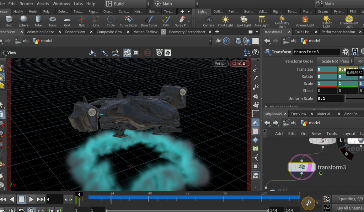
Task: Open the scene view path dropdown arrow
Action: pyautogui.click(x=210, y=41)
